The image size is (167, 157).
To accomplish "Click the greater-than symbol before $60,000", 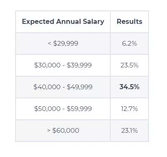I will point(49,131).
